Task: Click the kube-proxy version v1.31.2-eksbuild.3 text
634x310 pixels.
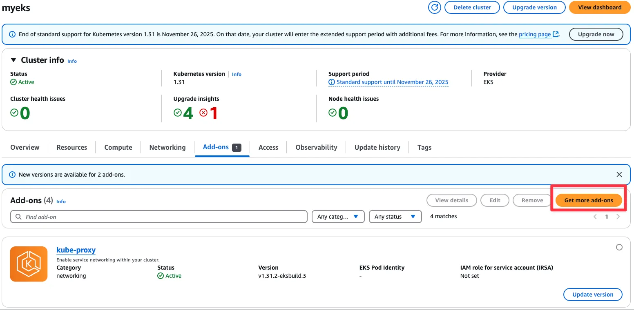Action: [x=282, y=276]
